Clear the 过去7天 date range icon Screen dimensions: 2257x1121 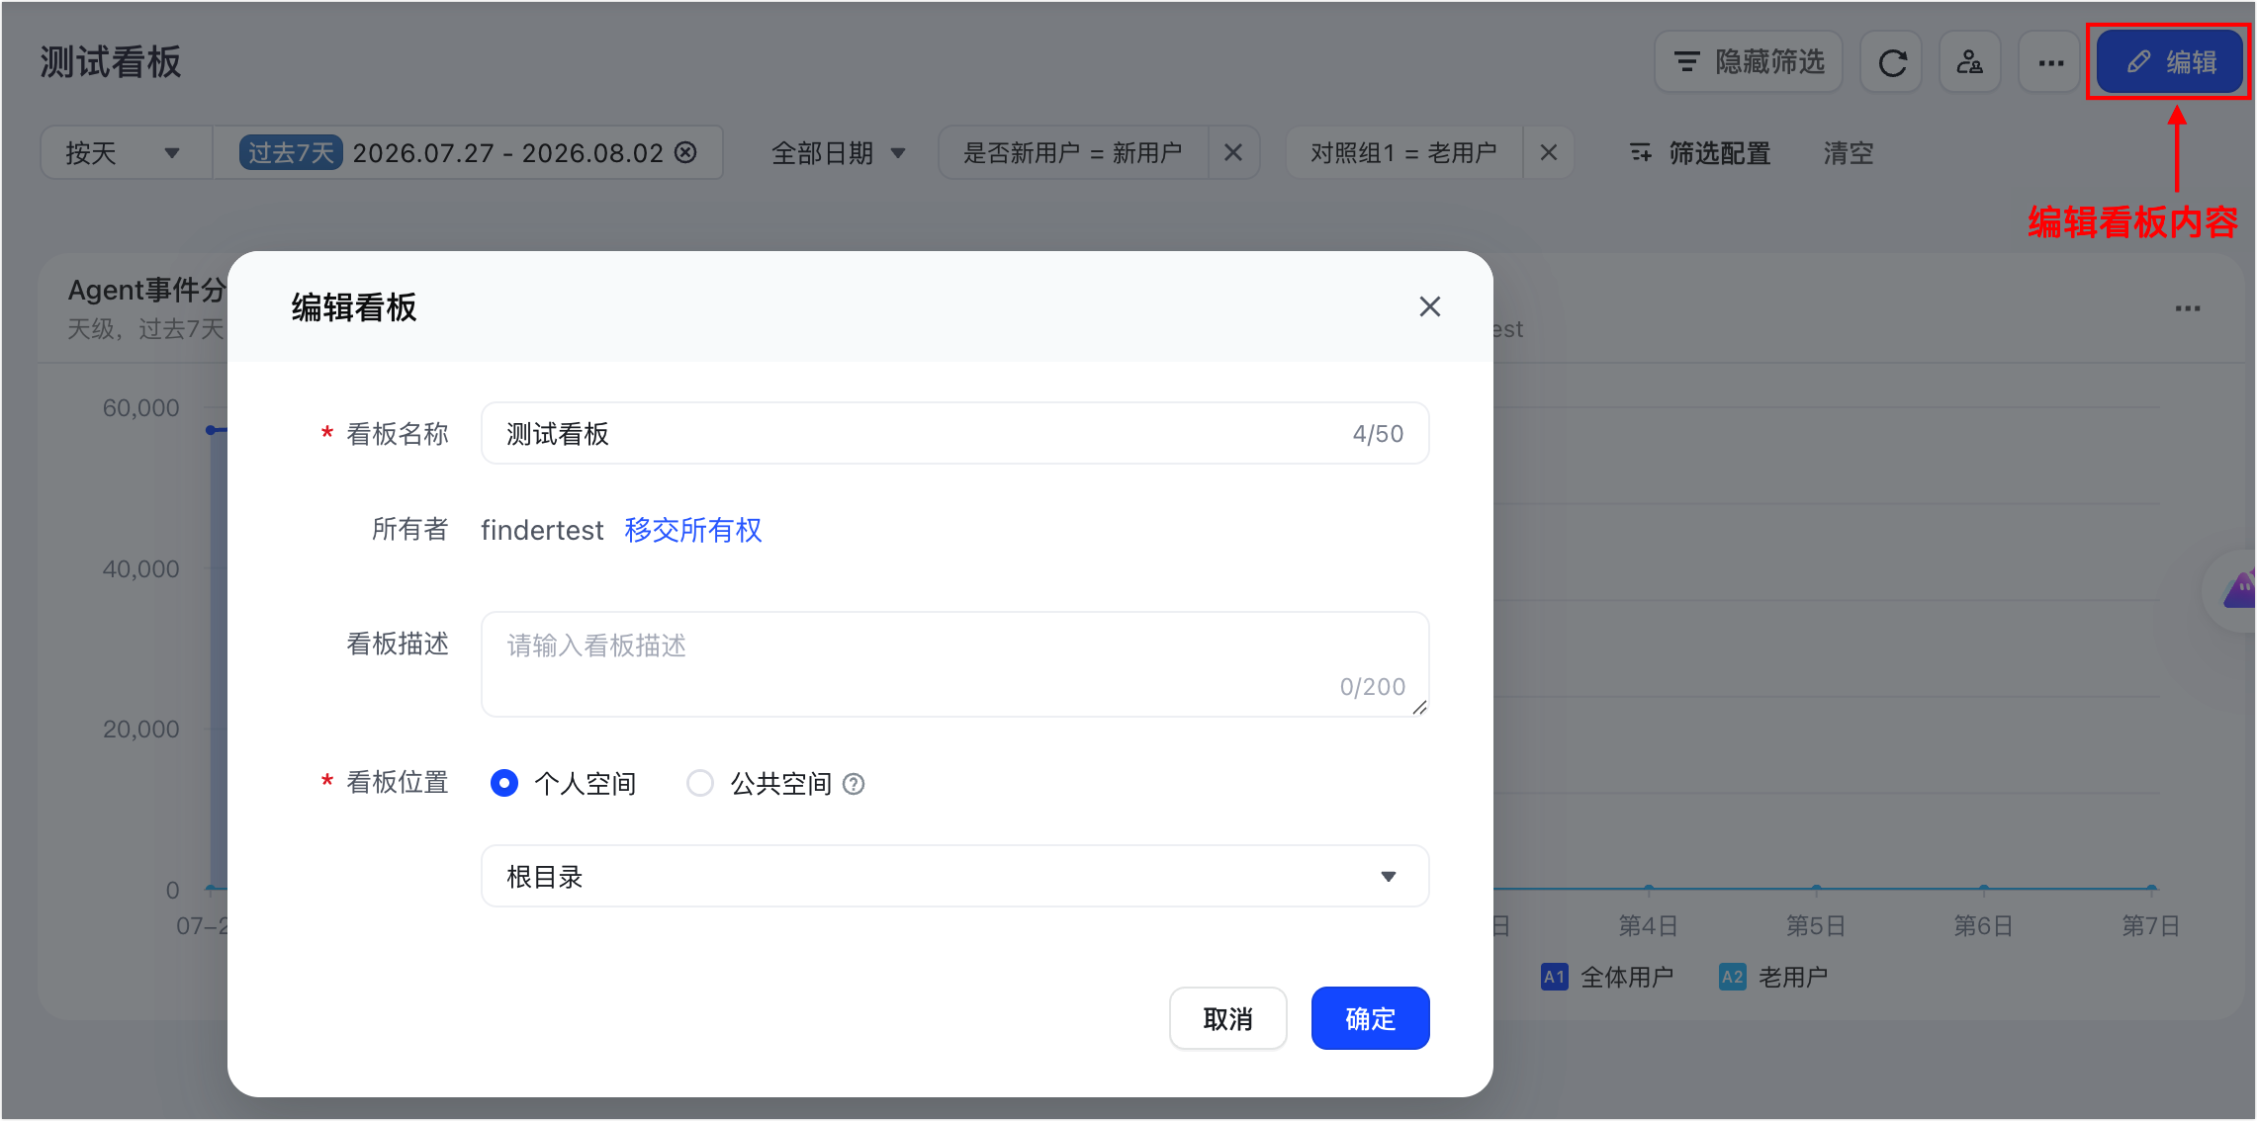point(685,152)
